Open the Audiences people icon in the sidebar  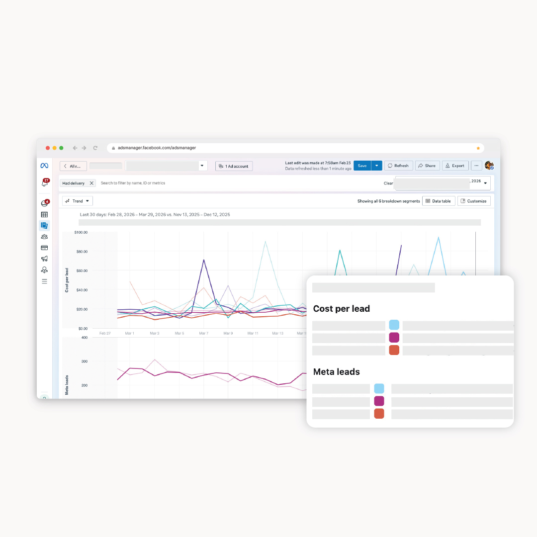[x=44, y=237]
